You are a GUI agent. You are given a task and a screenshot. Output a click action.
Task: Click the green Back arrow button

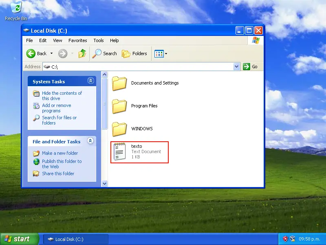31,53
